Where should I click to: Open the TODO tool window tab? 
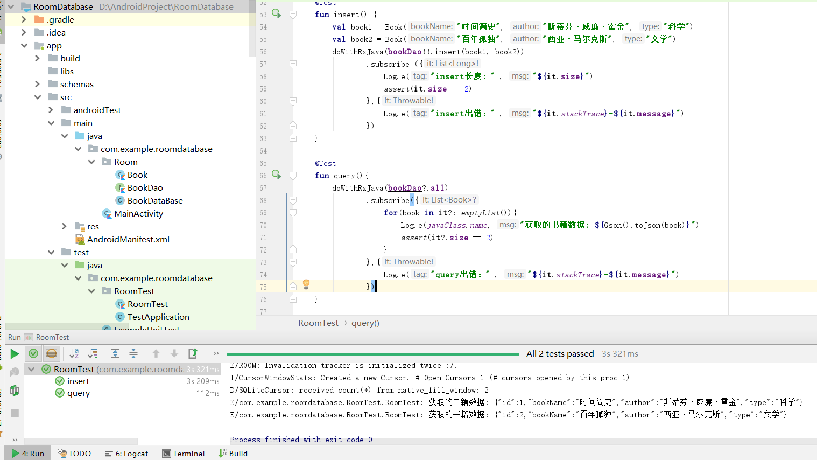[74, 454]
